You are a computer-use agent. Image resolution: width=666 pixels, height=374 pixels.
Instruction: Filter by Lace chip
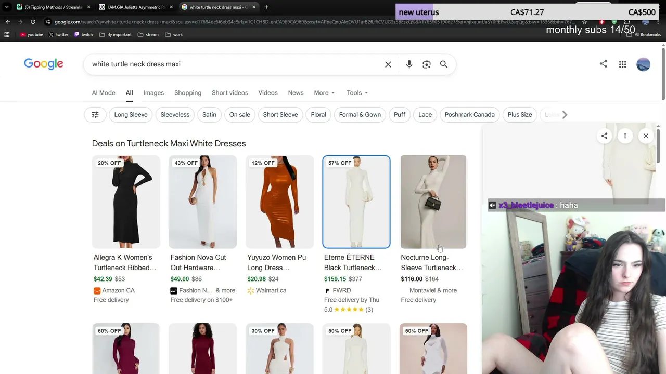click(x=425, y=115)
